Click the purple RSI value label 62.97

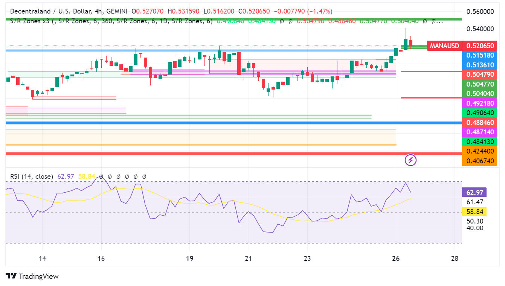coord(474,192)
